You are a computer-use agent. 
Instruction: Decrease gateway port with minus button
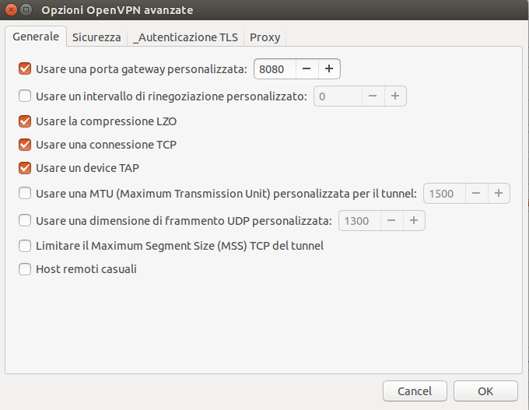click(307, 69)
